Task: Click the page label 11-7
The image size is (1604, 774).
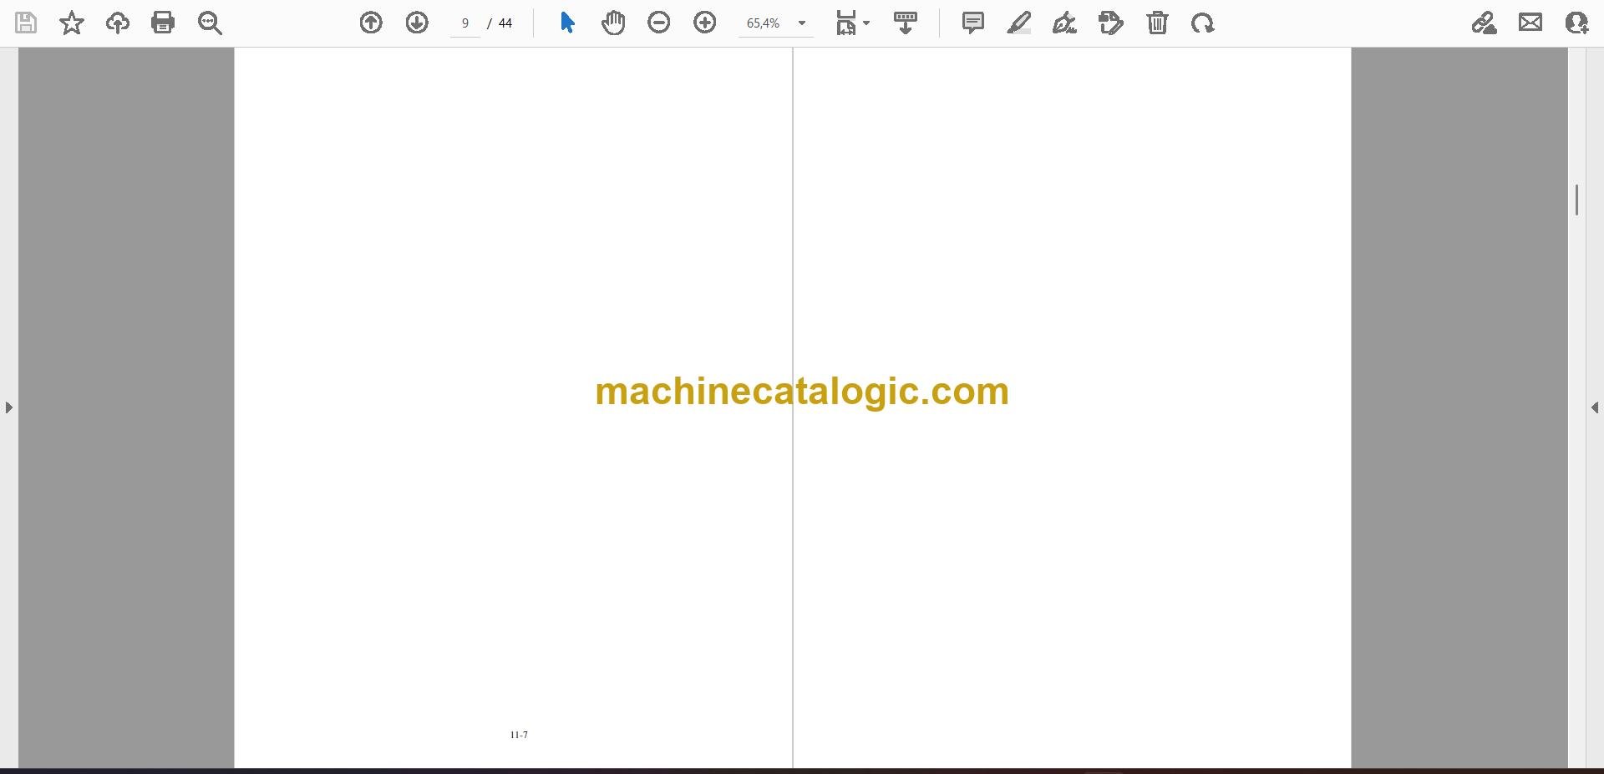Action: [x=519, y=735]
